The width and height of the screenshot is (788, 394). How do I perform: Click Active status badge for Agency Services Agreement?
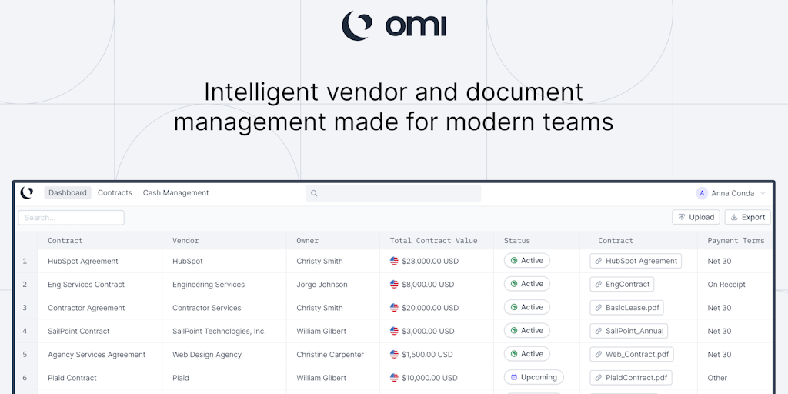(527, 354)
